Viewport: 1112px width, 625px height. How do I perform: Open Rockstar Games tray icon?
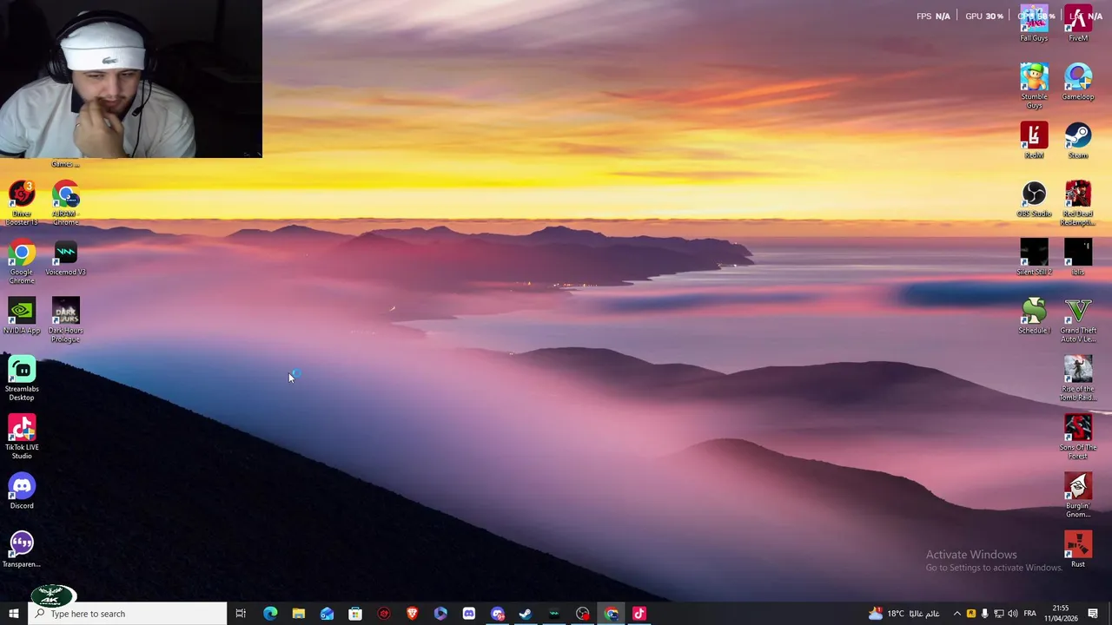pyautogui.click(x=971, y=614)
